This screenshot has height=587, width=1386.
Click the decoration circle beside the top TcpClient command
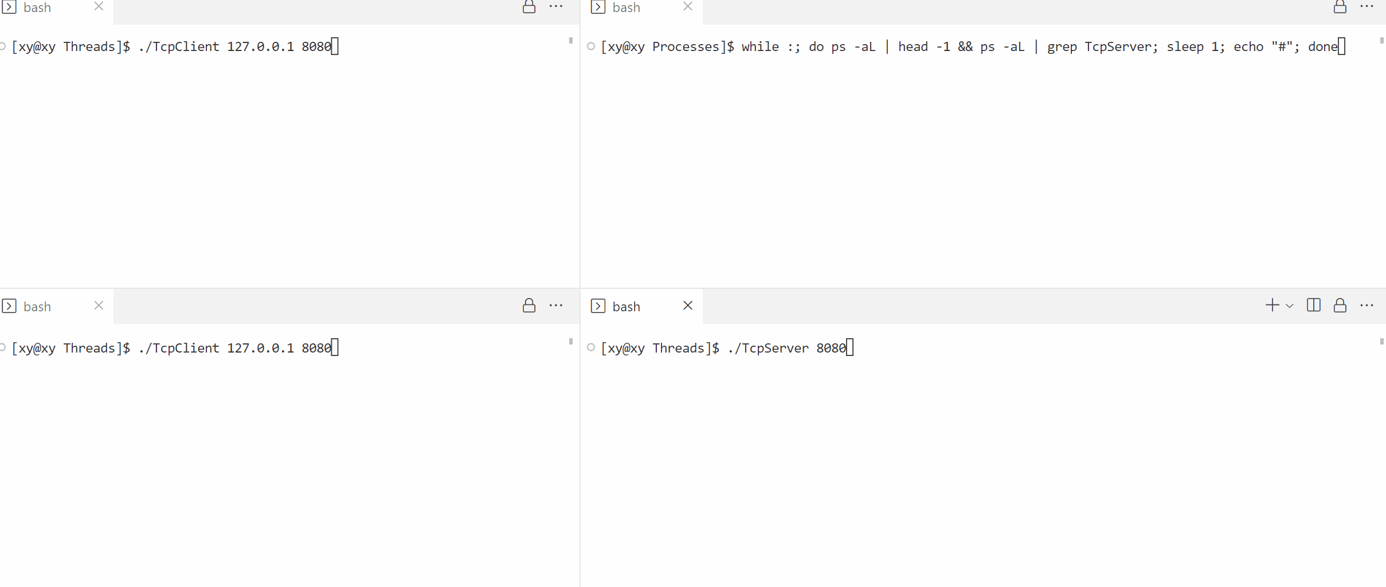2,46
